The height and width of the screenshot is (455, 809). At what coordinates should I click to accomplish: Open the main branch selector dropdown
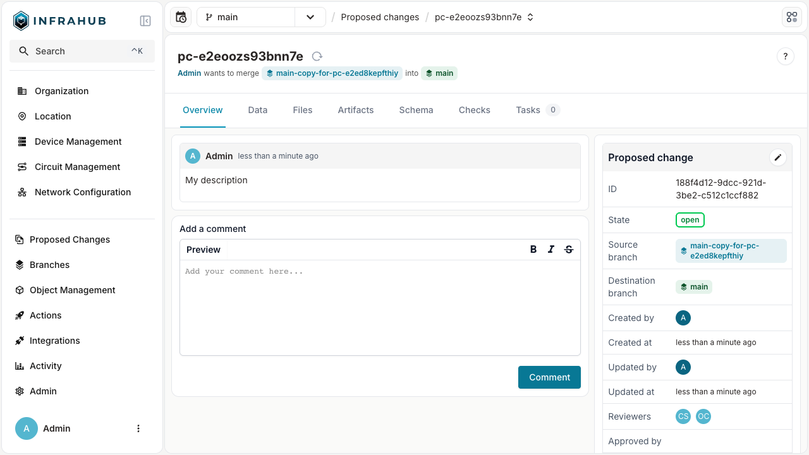[x=310, y=17]
